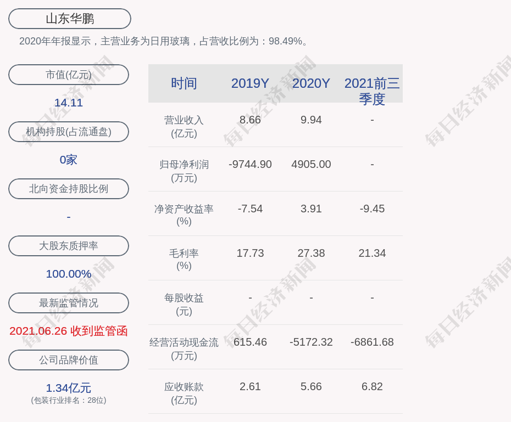Screen dimensions: 511x422
Task: Open the 最新监管情况 pill
Action: (69, 303)
